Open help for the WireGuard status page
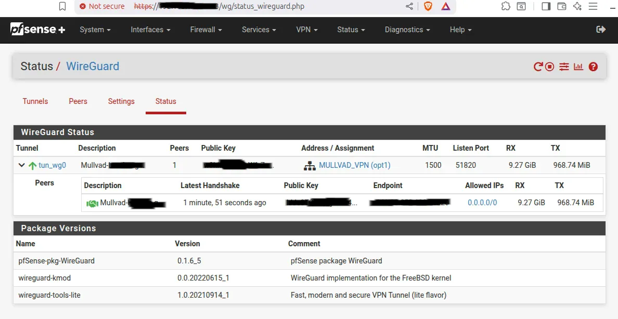618x319 pixels. click(593, 67)
